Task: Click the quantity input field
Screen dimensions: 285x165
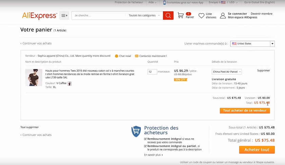Action: point(152,72)
